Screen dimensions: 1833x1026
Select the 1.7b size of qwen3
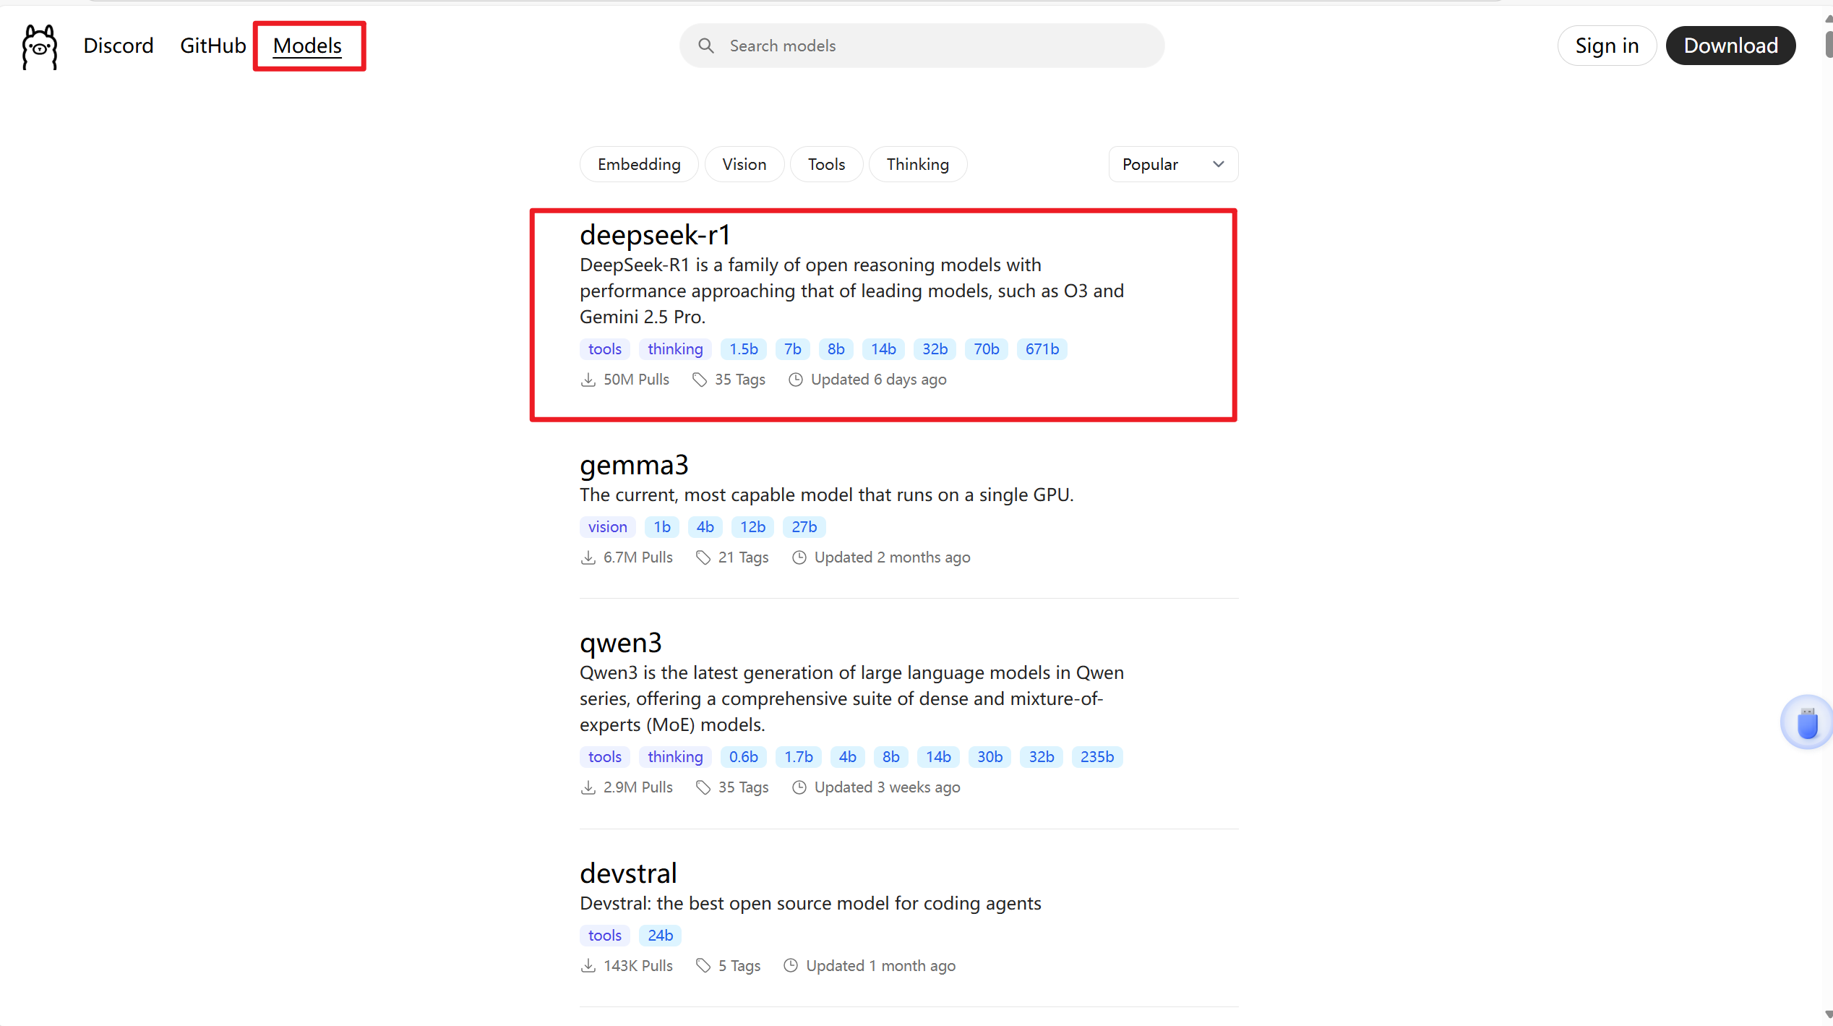click(x=799, y=757)
